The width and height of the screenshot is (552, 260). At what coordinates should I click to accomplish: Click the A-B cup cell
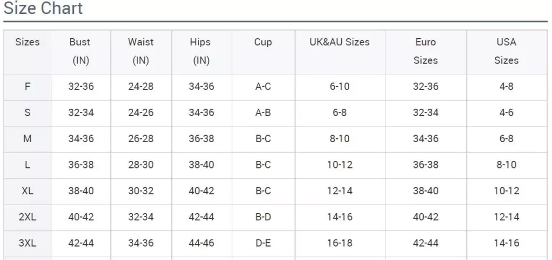[x=263, y=113]
